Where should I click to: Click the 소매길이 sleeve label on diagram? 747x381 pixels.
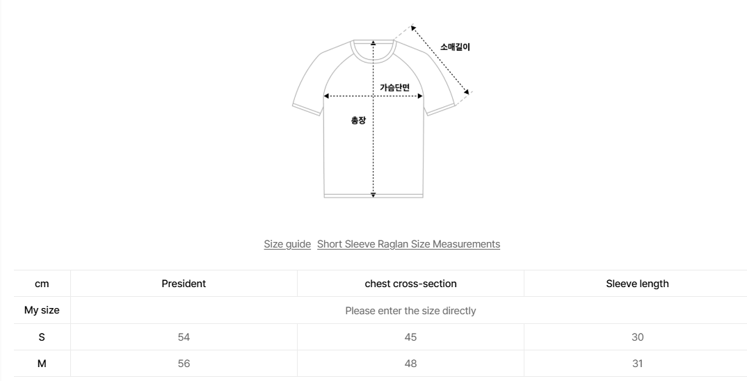455,48
